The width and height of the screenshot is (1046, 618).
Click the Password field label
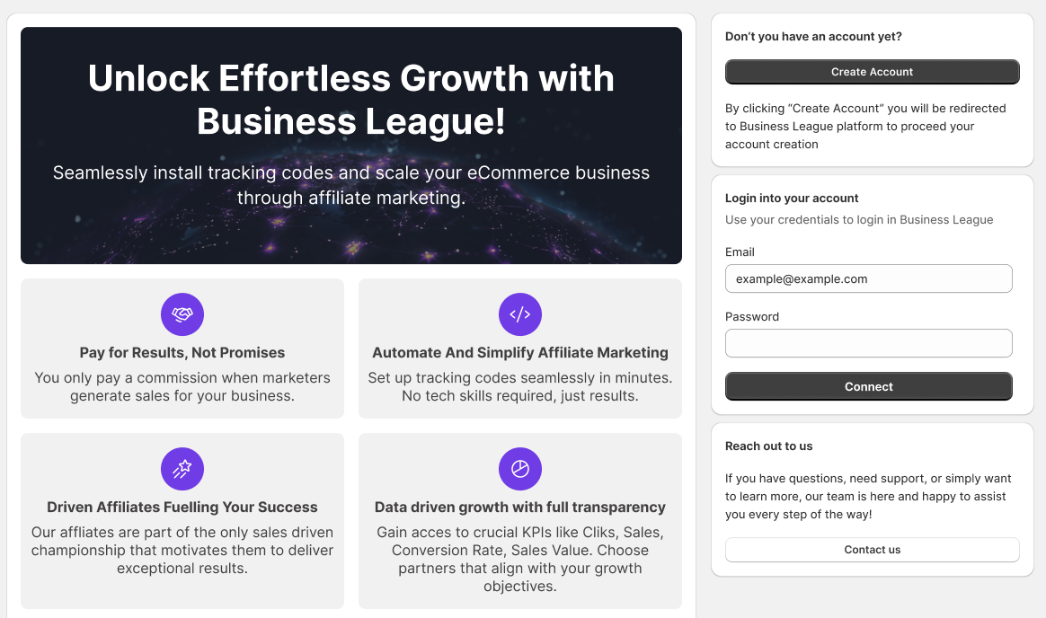point(752,316)
